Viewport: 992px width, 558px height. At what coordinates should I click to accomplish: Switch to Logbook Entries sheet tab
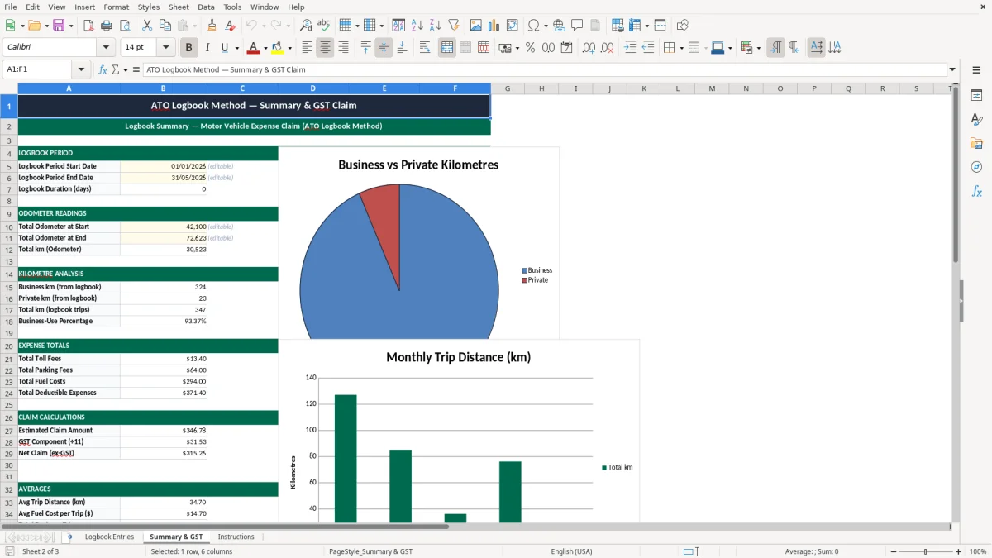coord(109,537)
